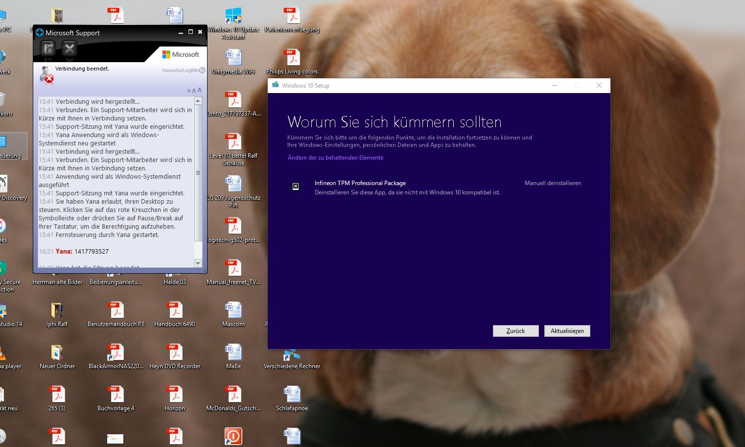
Task: Click the Zurück button
Action: [x=515, y=331]
